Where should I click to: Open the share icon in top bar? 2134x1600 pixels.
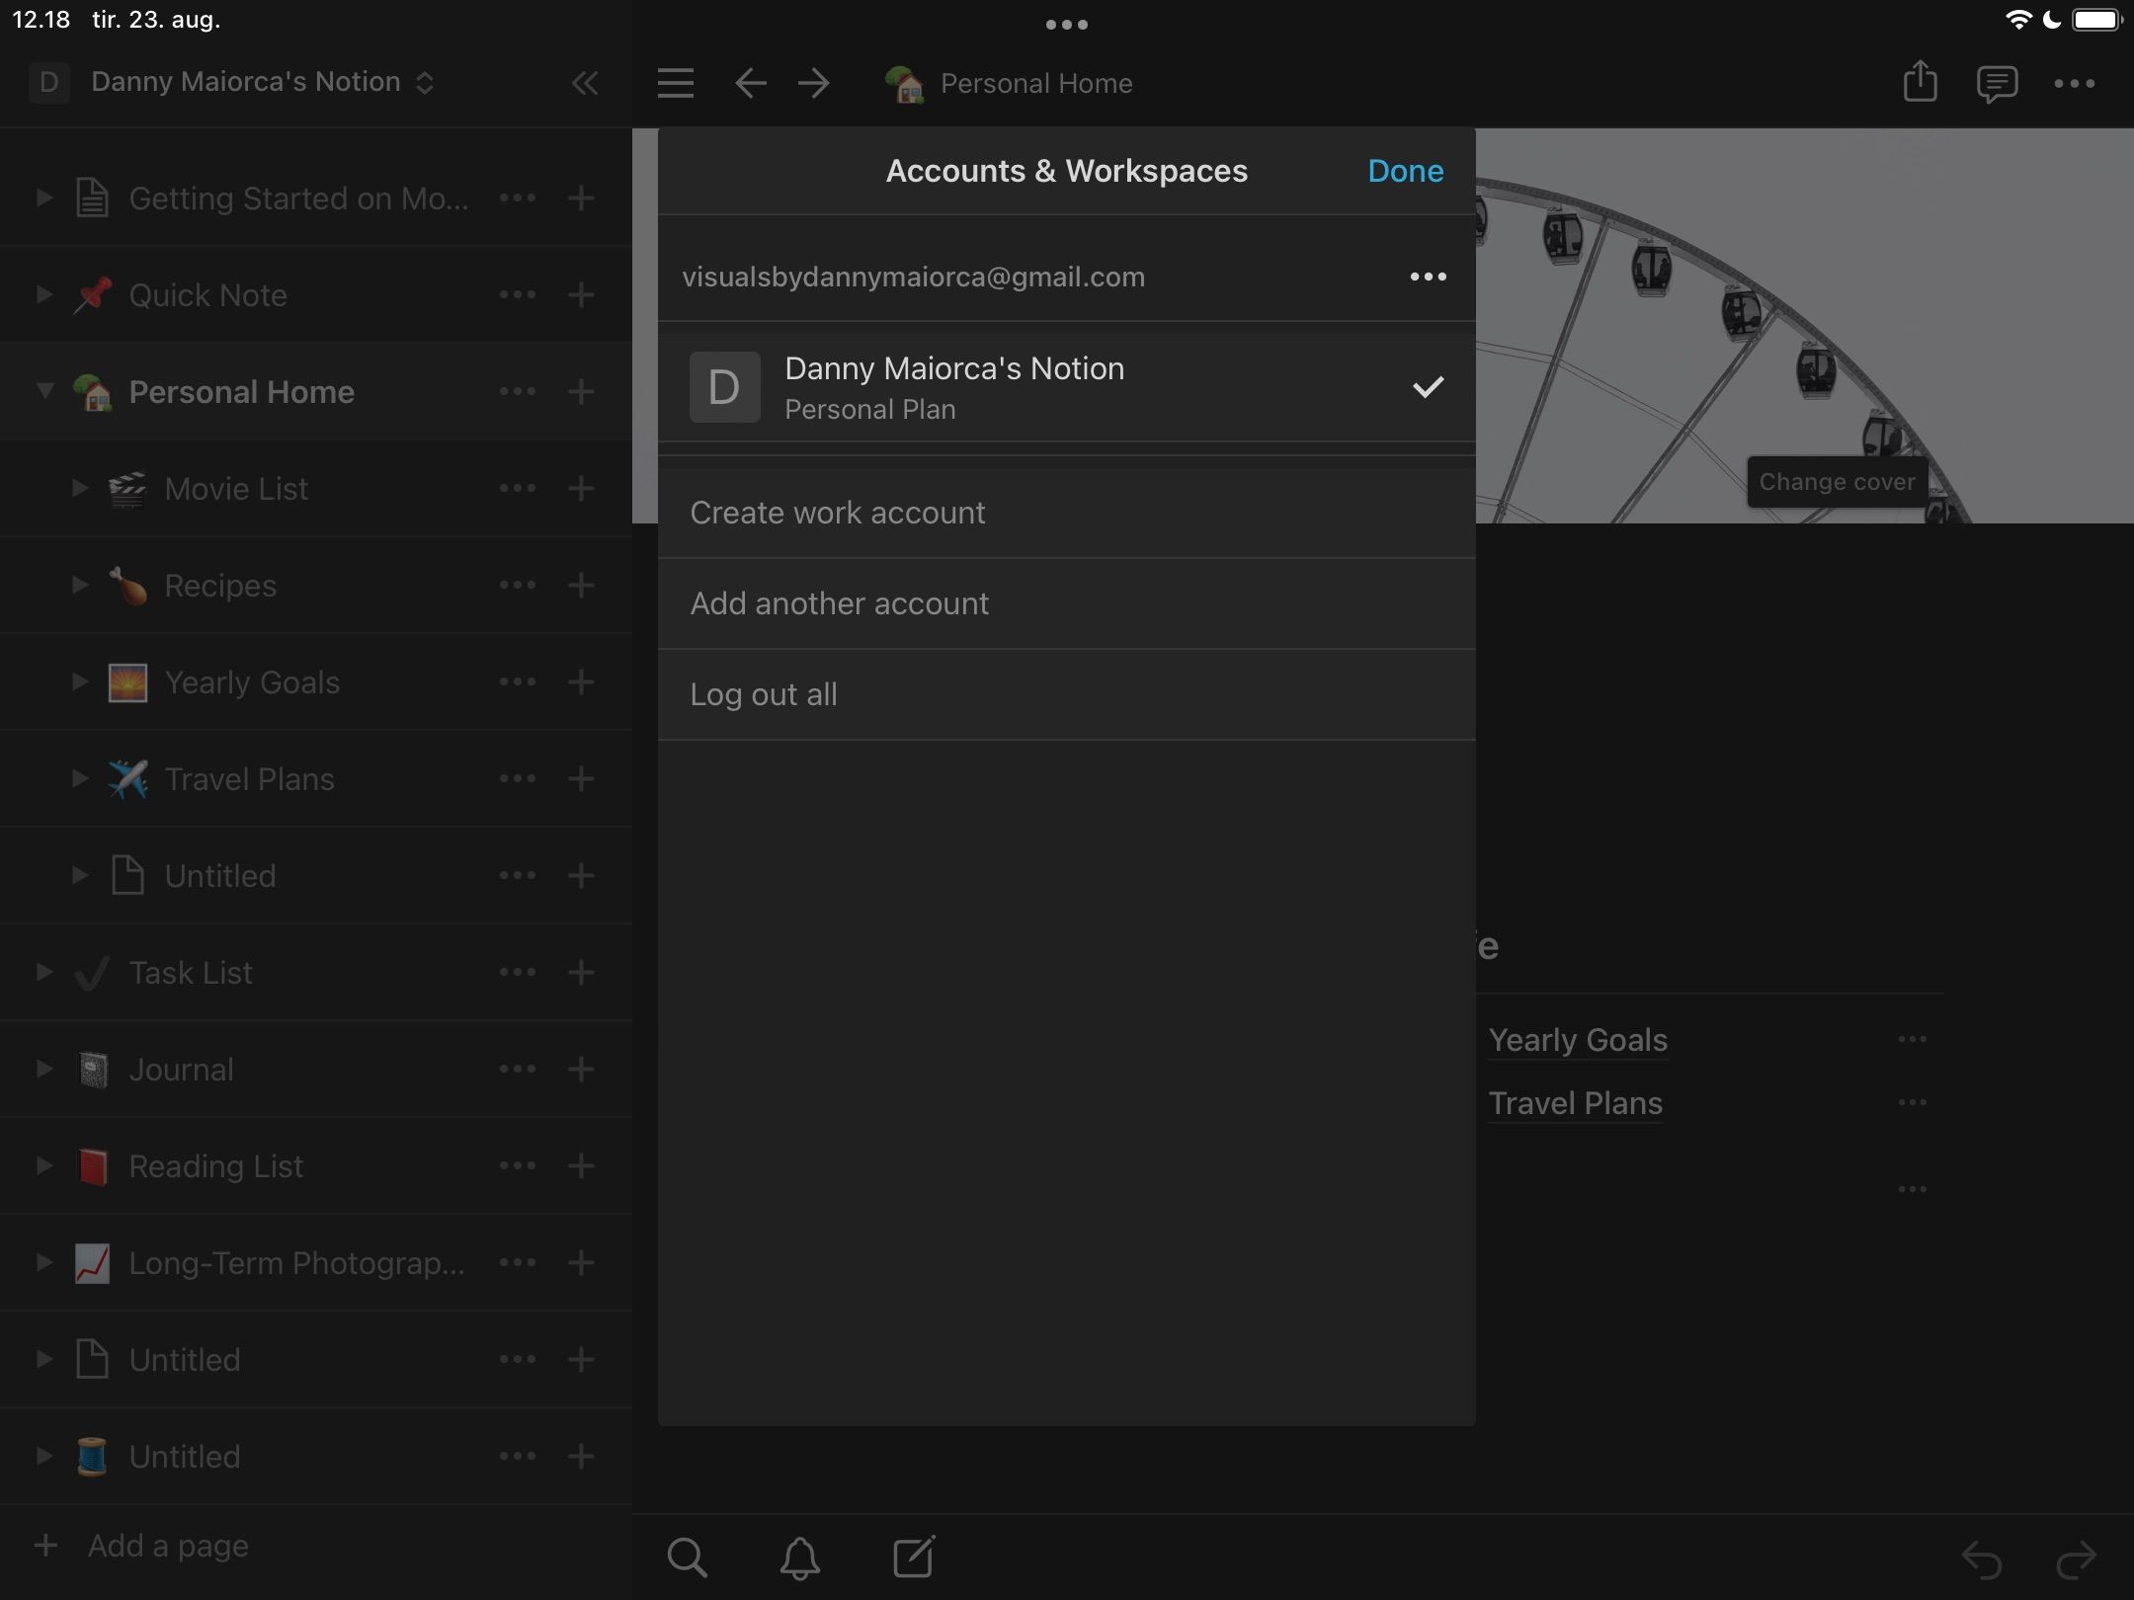coord(1920,81)
